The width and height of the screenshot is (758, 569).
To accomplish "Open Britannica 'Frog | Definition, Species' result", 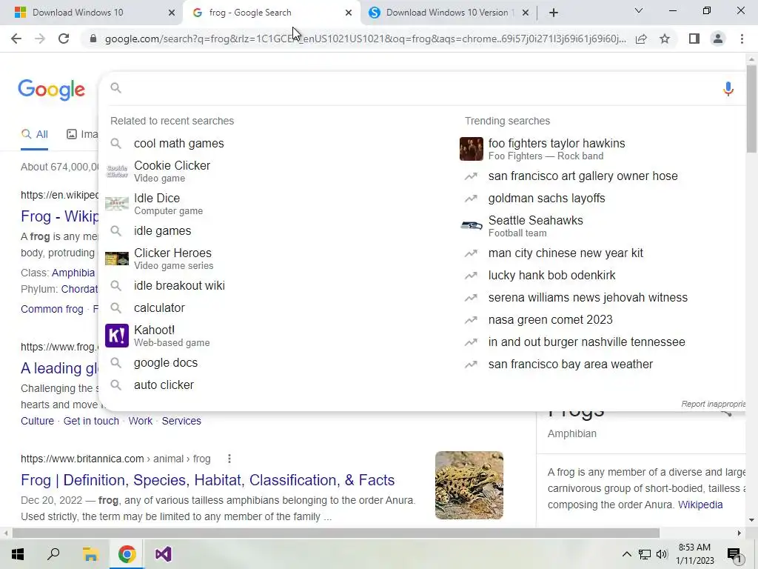I will pos(208,480).
